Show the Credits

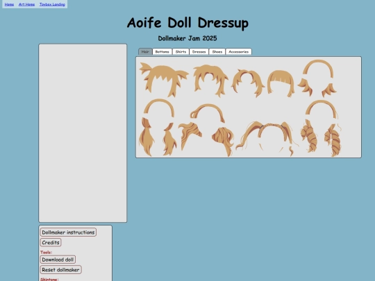[51, 243]
